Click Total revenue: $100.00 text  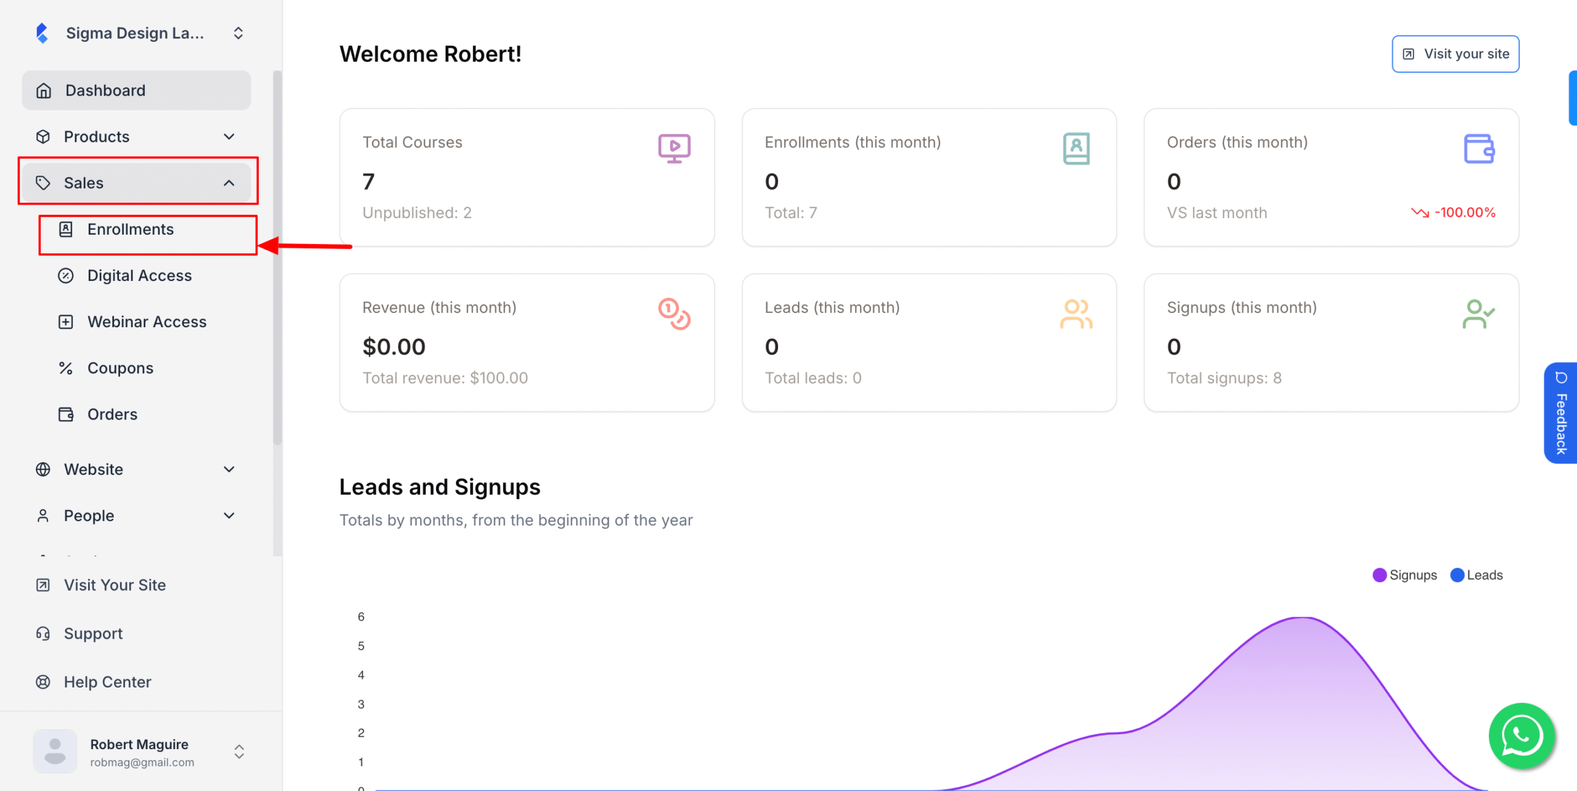click(445, 378)
